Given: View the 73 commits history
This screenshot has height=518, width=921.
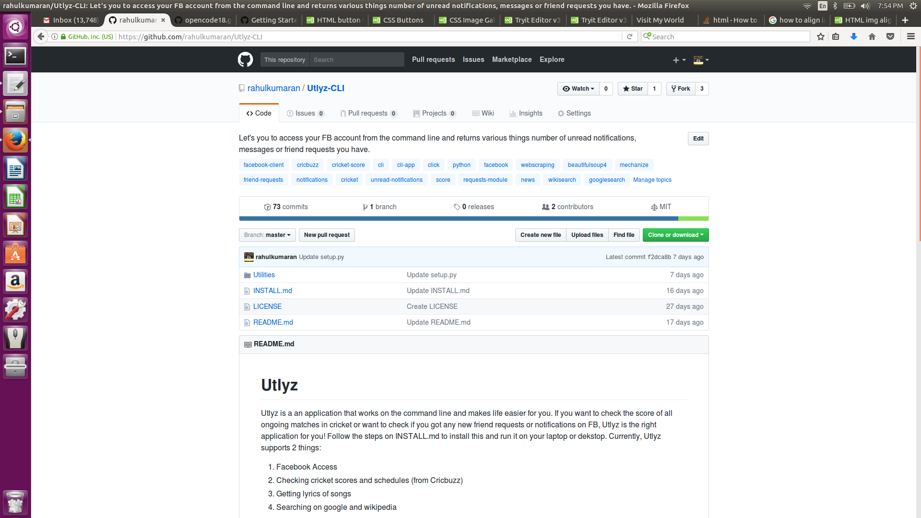Looking at the screenshot, I should pyautogui.click(x=286, y=207).
